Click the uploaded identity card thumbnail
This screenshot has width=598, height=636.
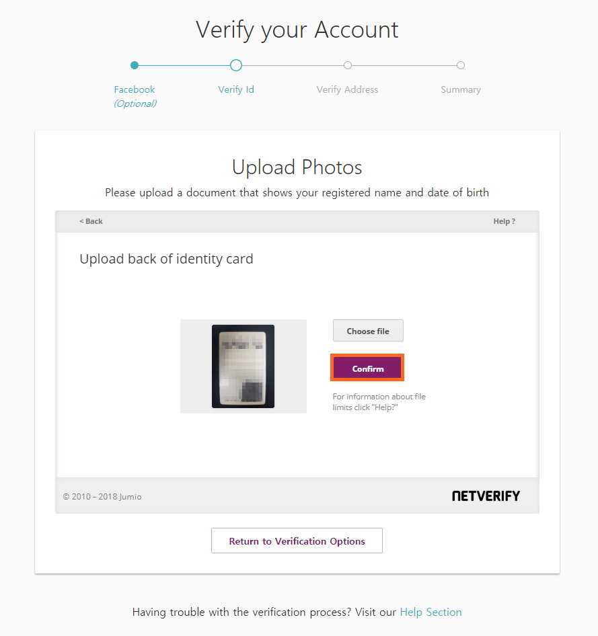coord(243,366)
